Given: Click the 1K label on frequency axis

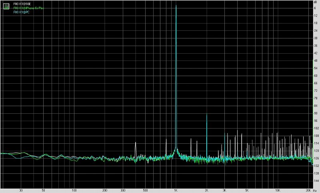Looking at the screenshot, I should [176, 190].
